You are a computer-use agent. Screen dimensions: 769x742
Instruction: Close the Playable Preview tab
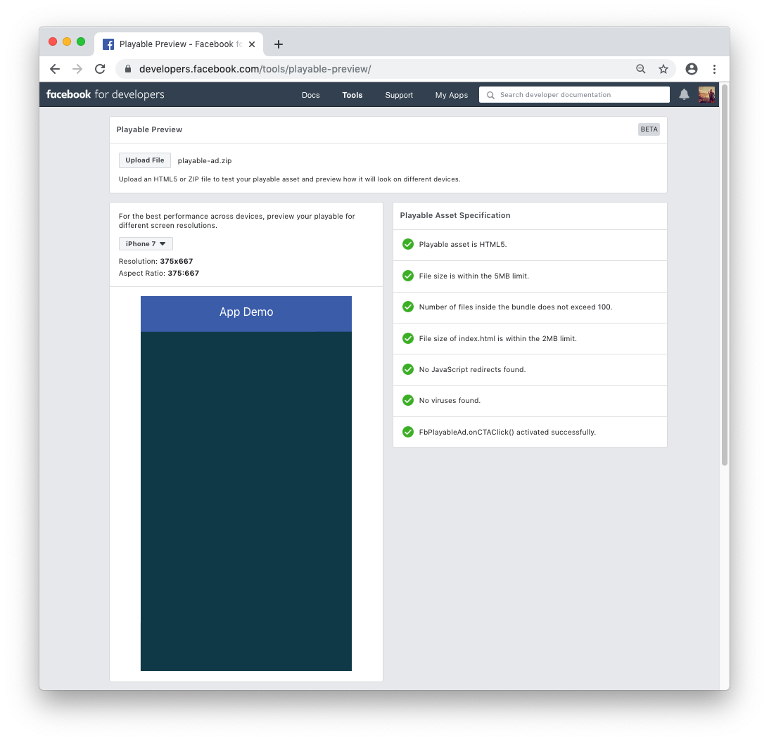pyautogui.click(x=252, y=44)
